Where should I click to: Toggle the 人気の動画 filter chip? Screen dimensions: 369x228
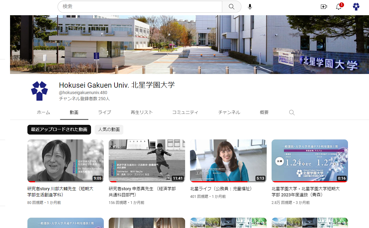tap(109, 129)
